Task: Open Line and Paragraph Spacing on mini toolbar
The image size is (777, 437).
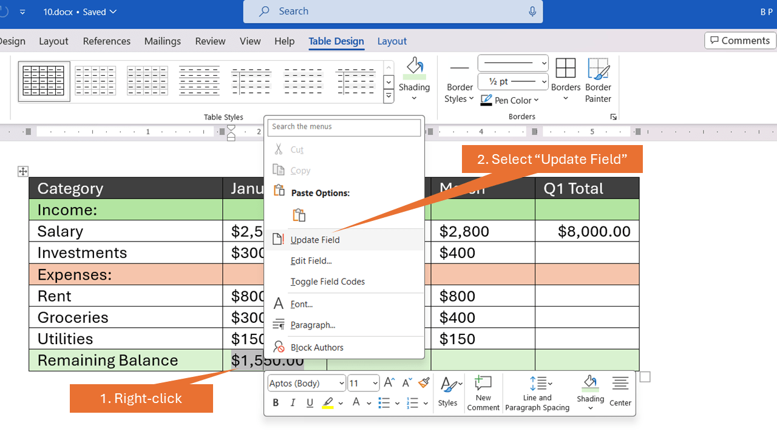Action: [537, 393]
